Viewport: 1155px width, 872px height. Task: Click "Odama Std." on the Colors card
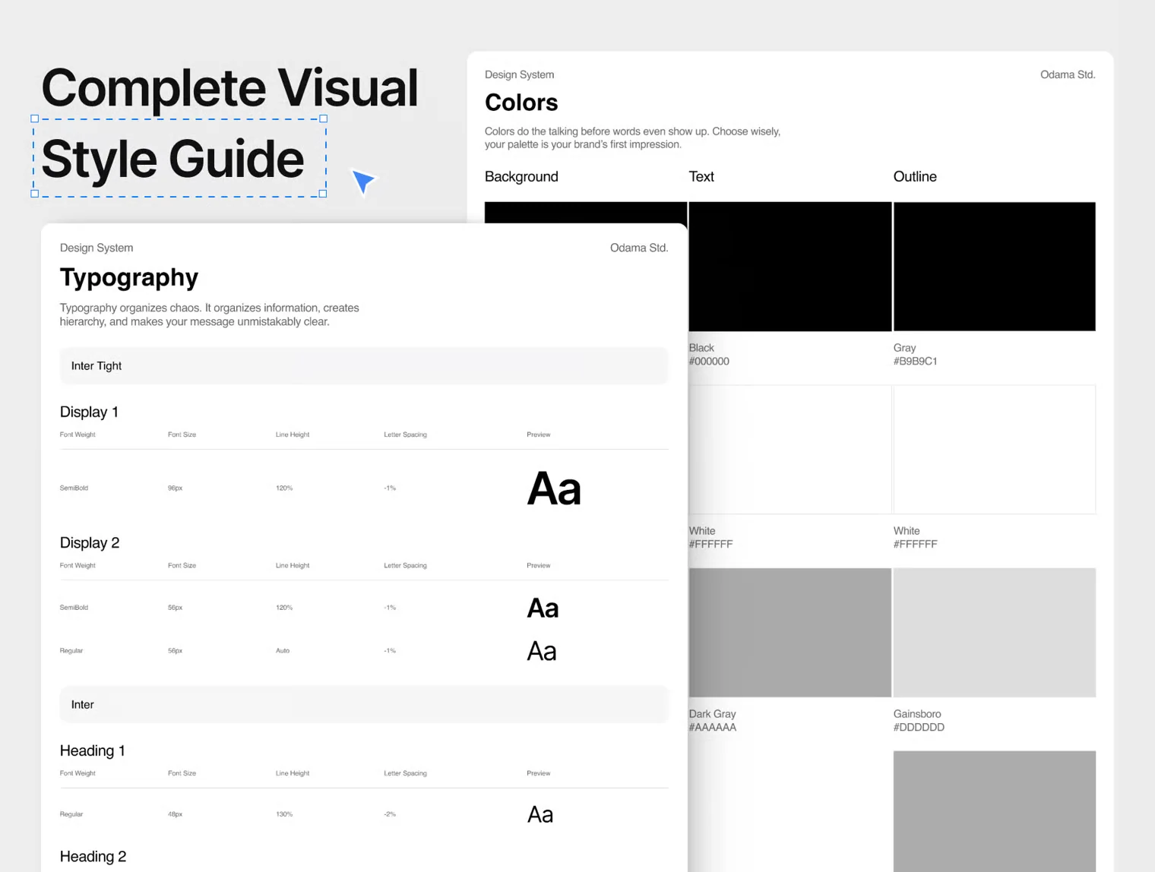point(1068,74)
